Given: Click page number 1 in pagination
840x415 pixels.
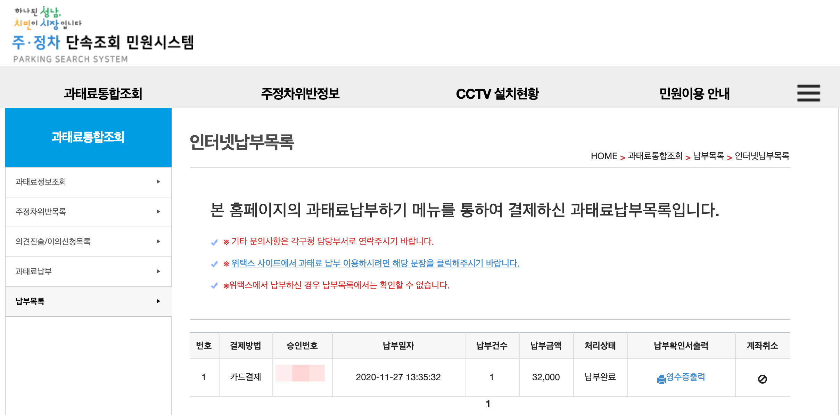Looking at the screenshot, I should 488,404.
